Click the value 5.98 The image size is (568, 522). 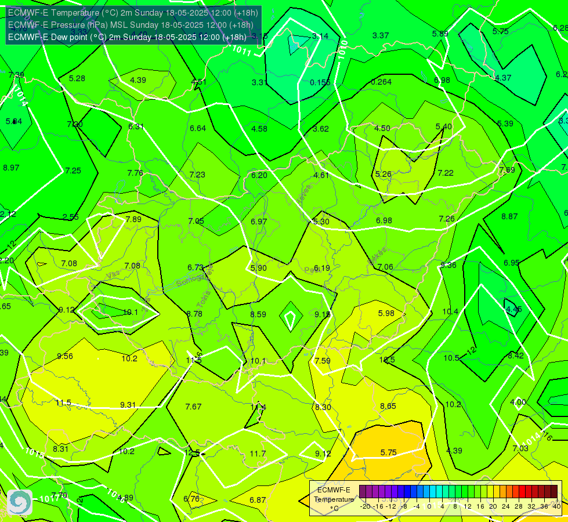(386, 313)
